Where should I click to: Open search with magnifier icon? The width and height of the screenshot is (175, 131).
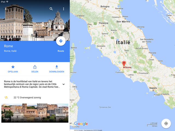[x=51, y=9]
